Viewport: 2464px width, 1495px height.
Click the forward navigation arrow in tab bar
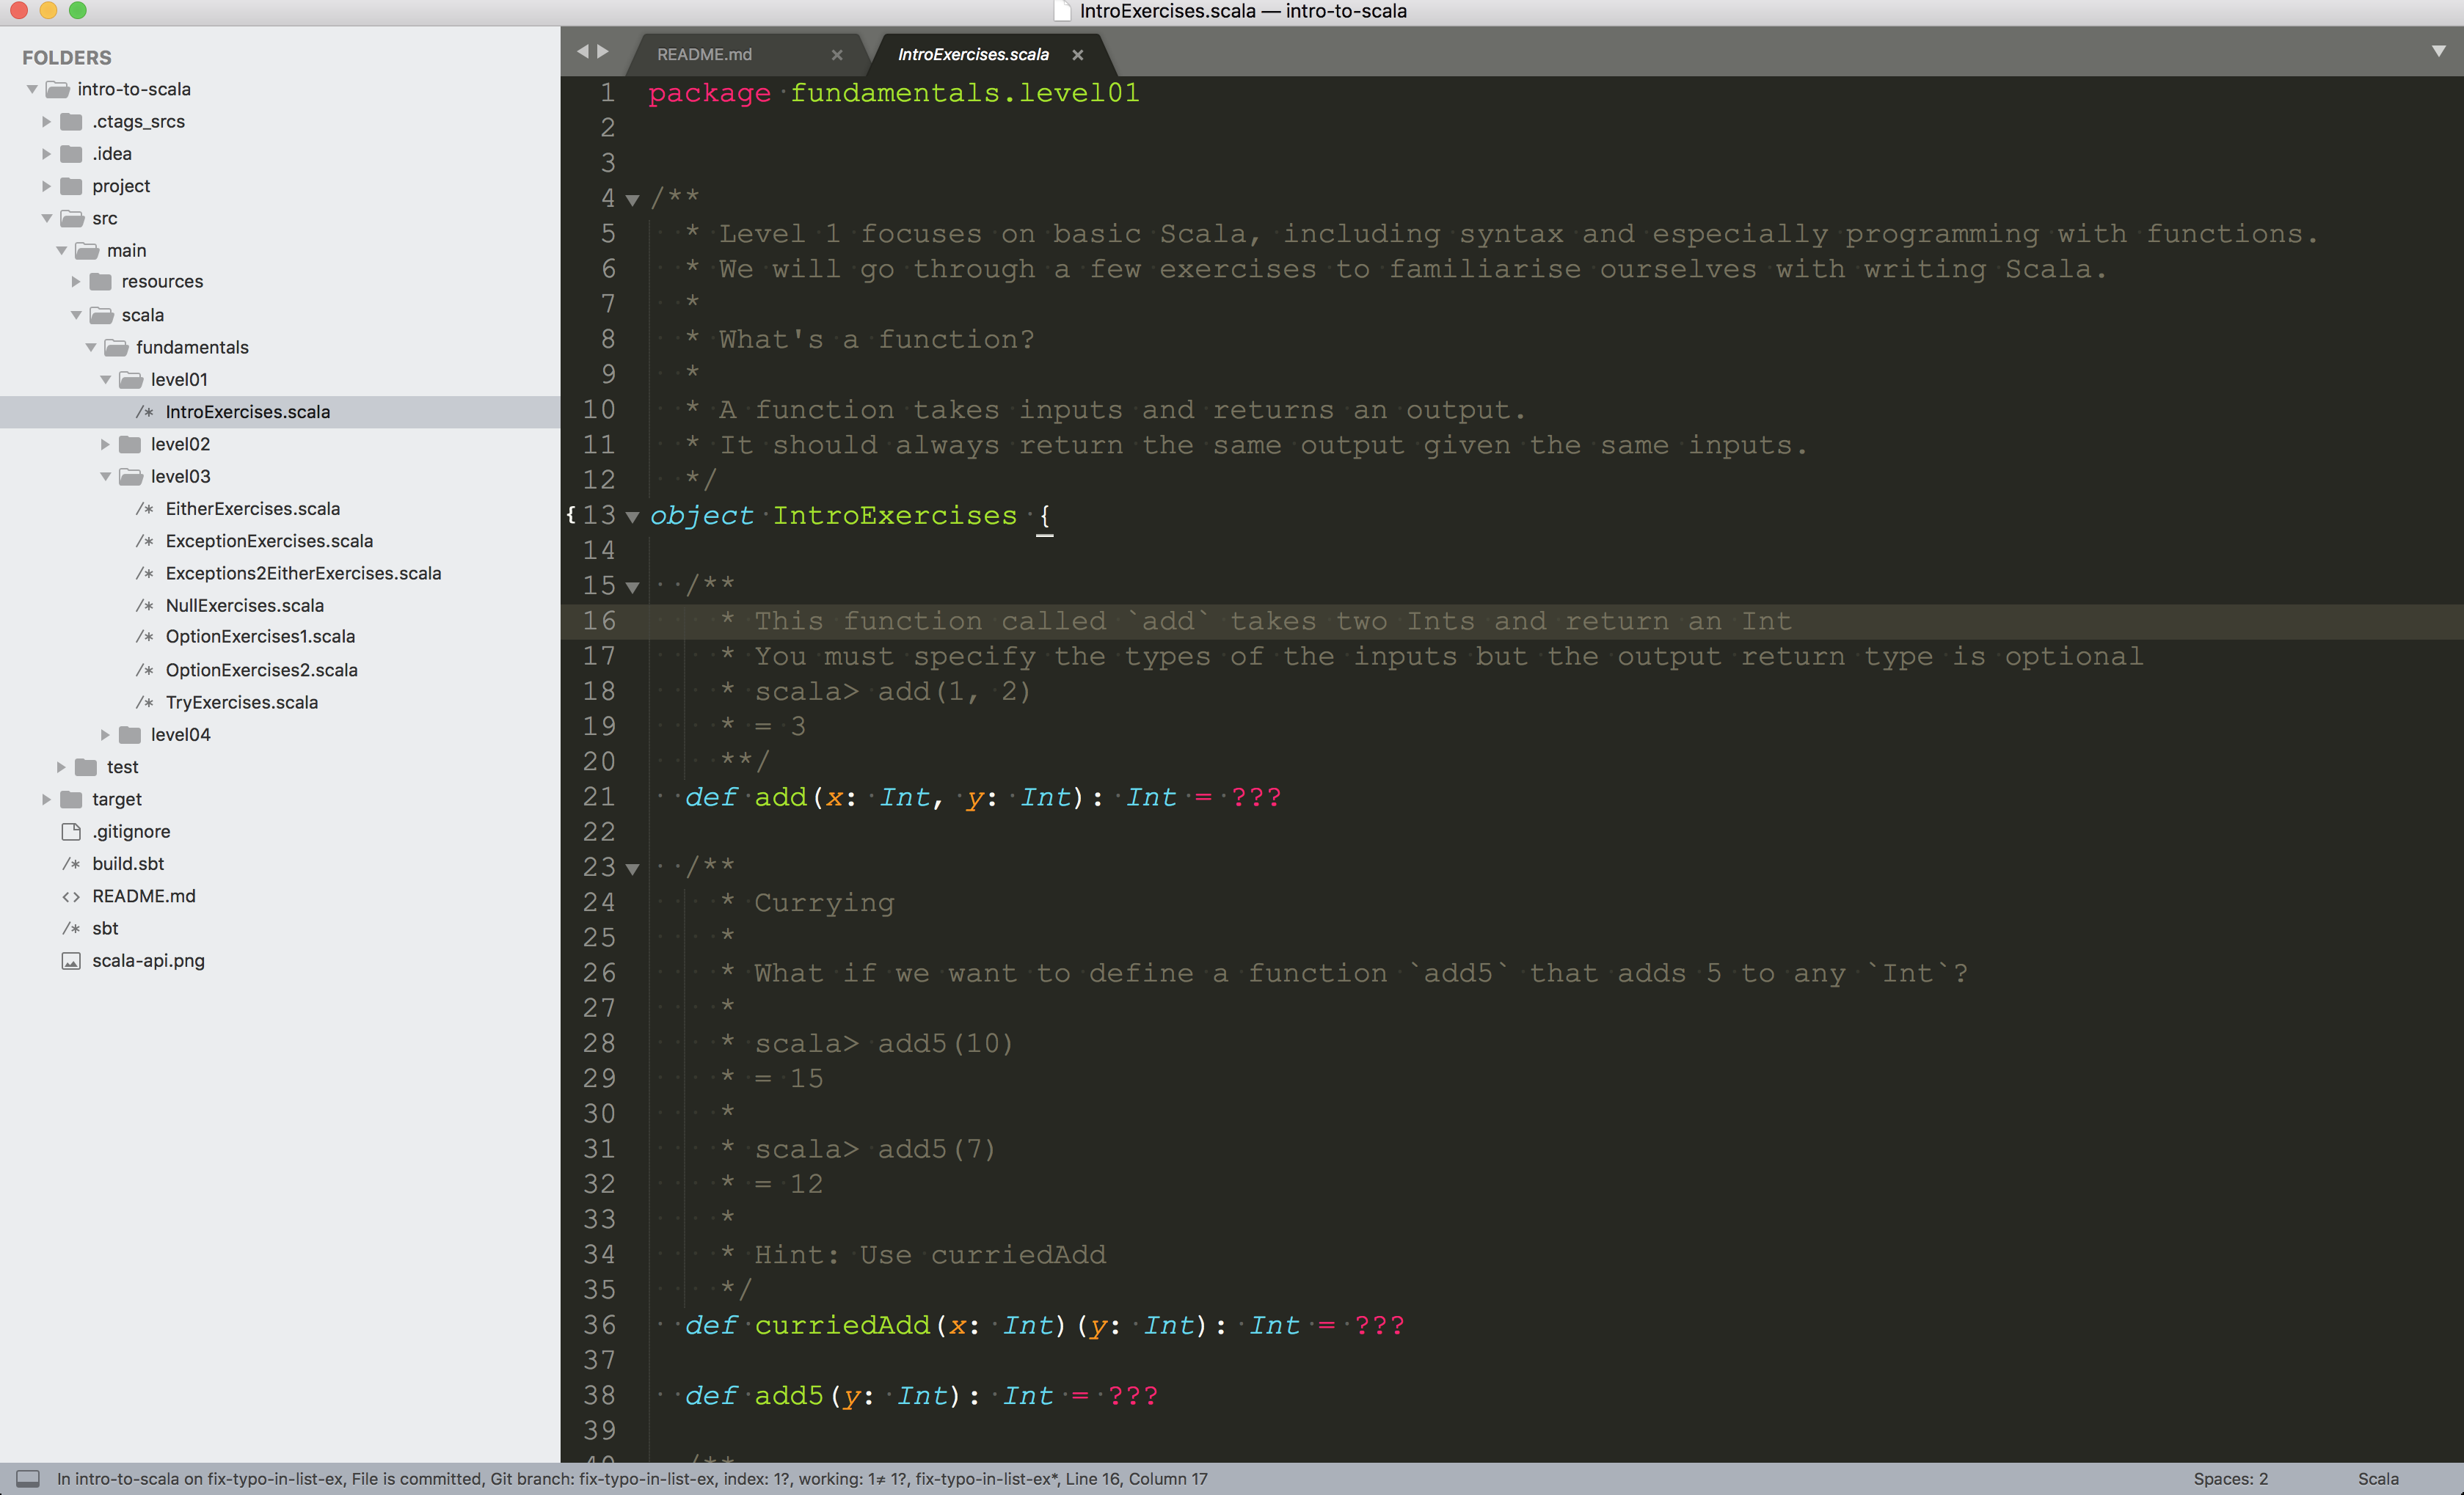[603, 52]
